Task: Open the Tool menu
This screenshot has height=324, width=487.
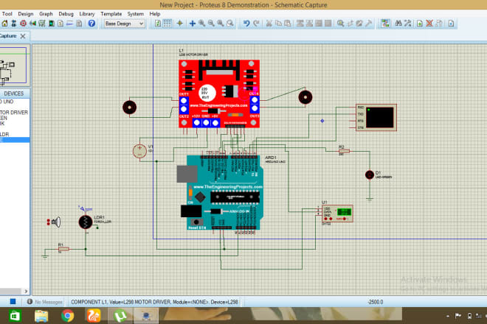Action: pyautogui.click(x=7, y=14)
